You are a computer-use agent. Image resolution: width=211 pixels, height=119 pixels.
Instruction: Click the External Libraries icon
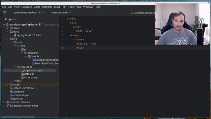(x=8, y=102)
